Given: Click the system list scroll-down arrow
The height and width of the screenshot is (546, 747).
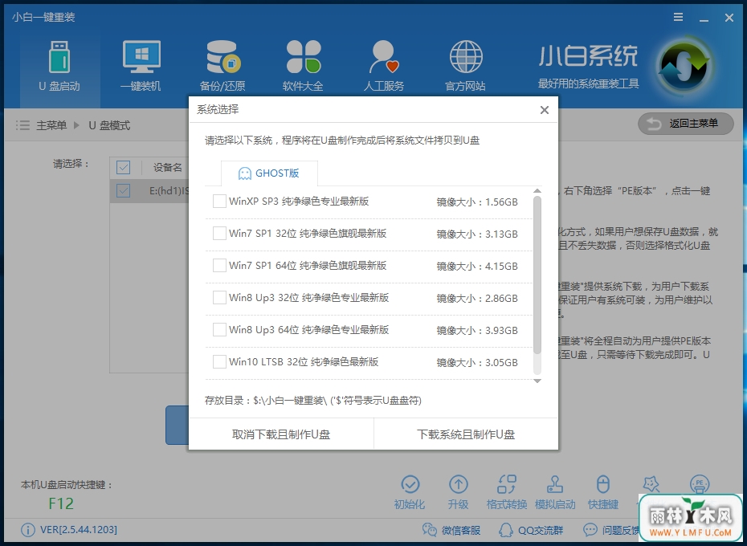Looking at the screenshot, I should click(537, 381).
